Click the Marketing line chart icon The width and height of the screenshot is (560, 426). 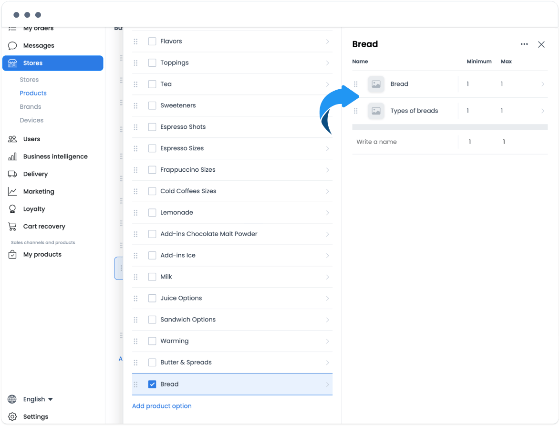[x=12, y=192]
